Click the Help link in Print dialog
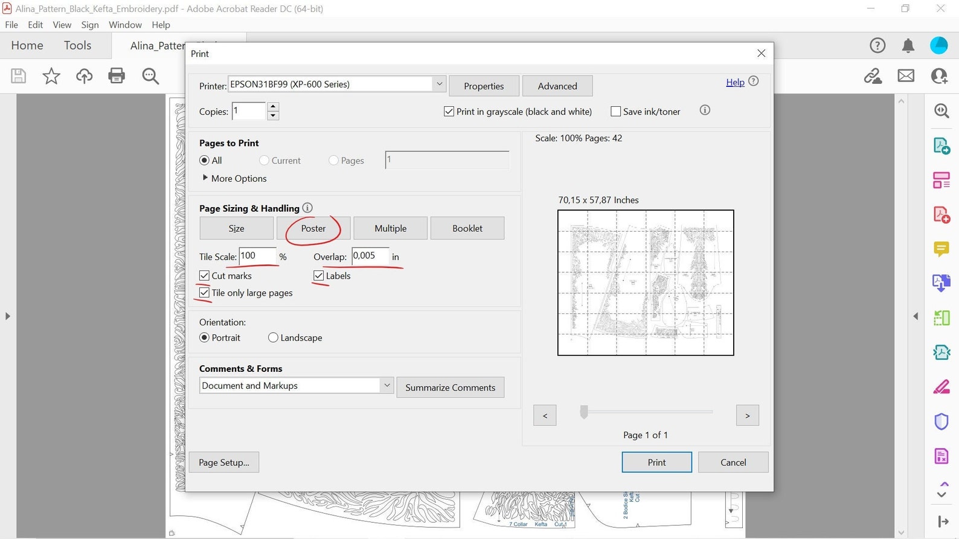 click(735, 82)
